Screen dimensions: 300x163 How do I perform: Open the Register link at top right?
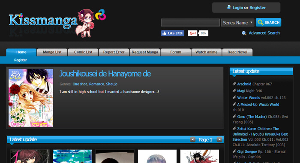point(258,7)
